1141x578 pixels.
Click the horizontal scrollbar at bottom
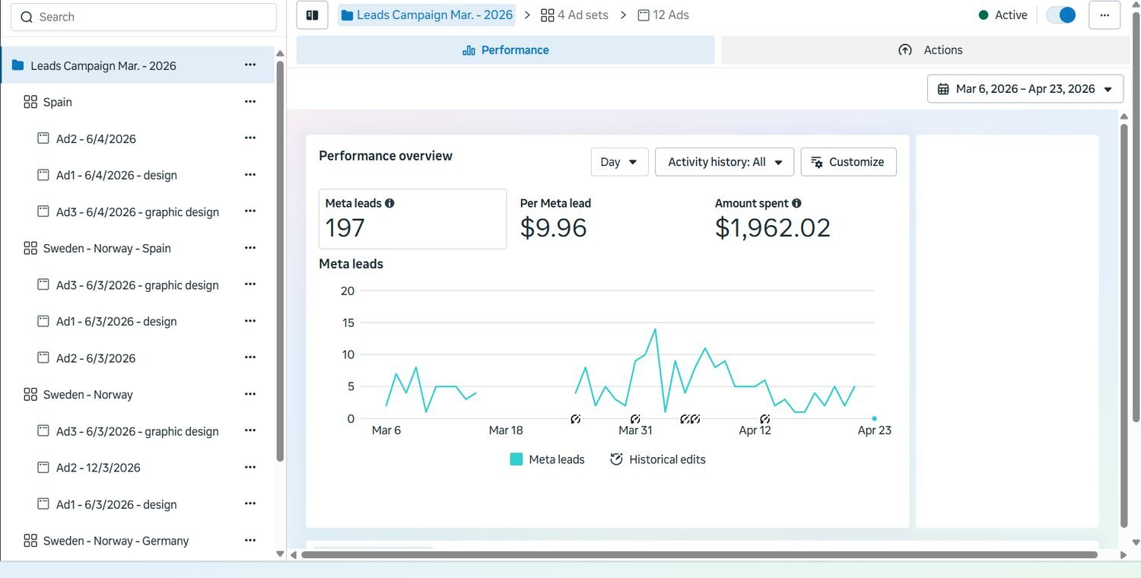pyautogui.click(x=699, y=555)
